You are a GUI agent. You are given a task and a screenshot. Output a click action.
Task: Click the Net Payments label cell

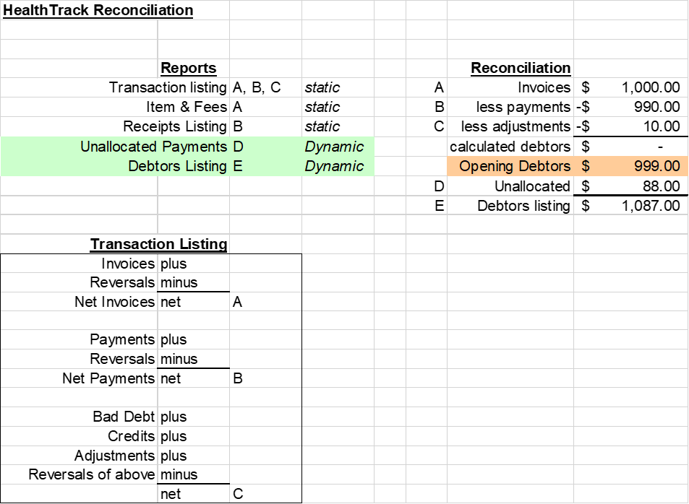[79, 378]
